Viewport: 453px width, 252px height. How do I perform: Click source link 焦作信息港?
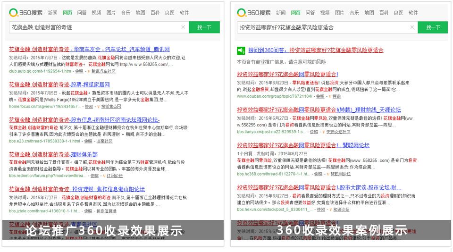(106, 211)
